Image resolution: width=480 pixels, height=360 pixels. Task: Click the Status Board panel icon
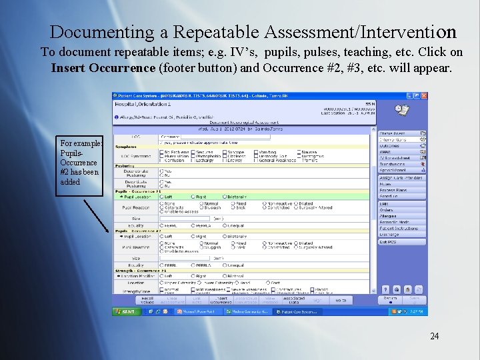pyautogui.click(x=423, y=133)
